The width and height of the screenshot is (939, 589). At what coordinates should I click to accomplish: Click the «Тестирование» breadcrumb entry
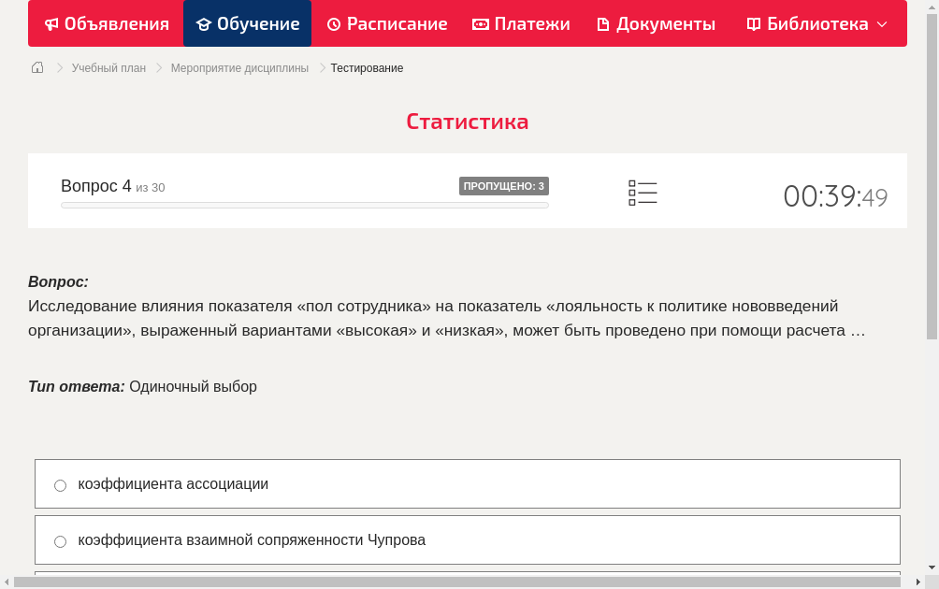[x=366, y=67]
